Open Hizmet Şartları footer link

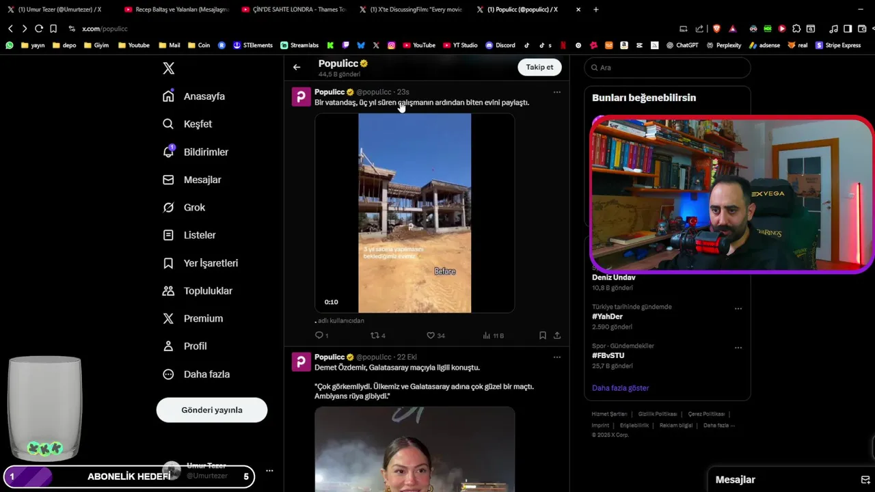pyautogui.click(x=609, y=414)
